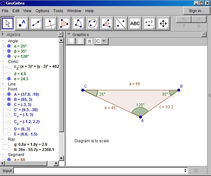The image size is (211, 176).
Task: Click point A in the triangle
Action: point(140,117)
